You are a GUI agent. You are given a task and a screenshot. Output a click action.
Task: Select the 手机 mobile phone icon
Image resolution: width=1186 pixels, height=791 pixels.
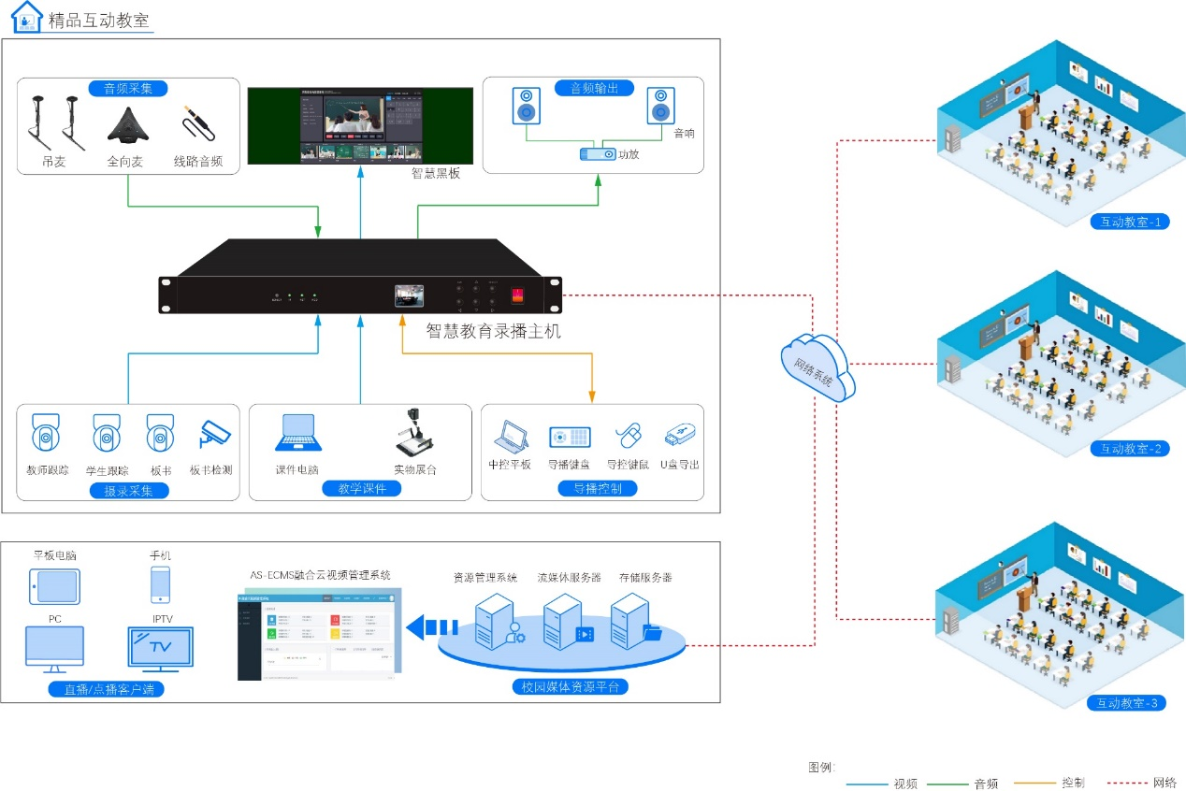point(161,584)
